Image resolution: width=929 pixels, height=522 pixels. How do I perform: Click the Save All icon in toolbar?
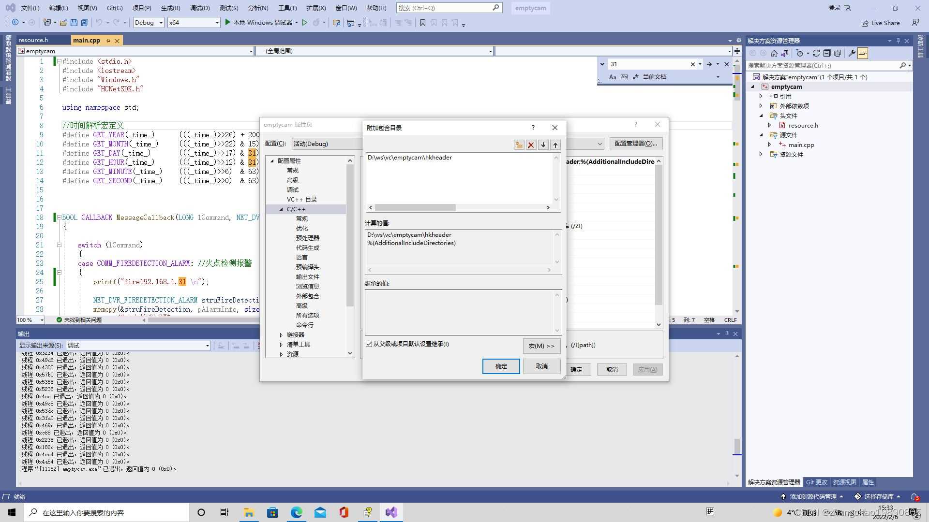pyautogui.click(x=85, y=22)
